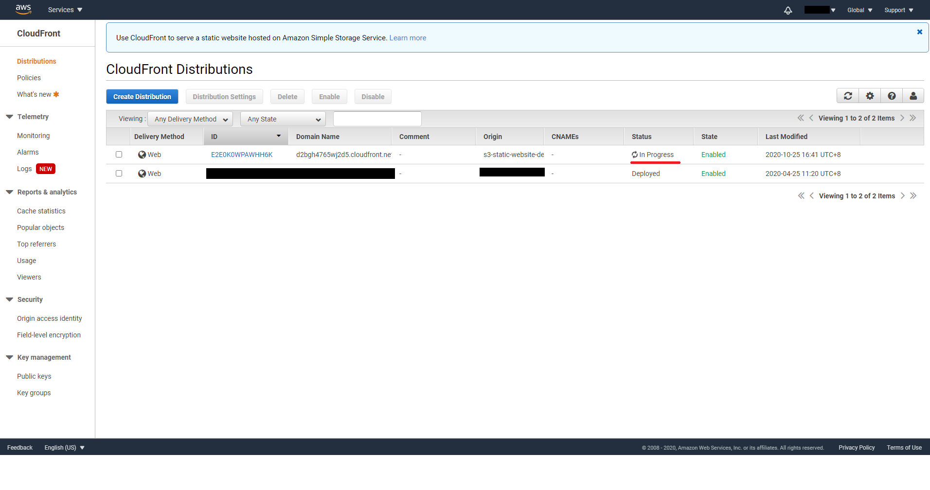This screenshot has height=490, width=930.
Task: Go to next page in bottom pagination
Action: tap(903, 196)
